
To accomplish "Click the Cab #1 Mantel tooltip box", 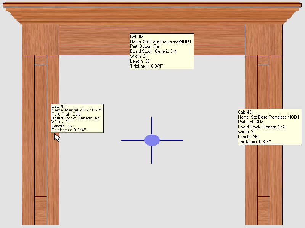I will [x=77, y=118].
